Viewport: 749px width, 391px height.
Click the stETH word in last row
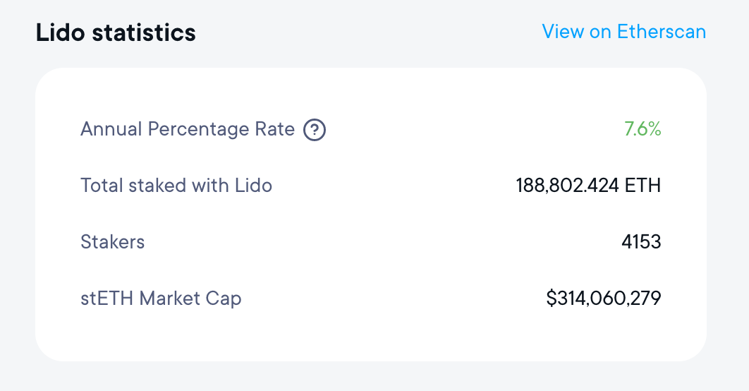pos(106,299)
